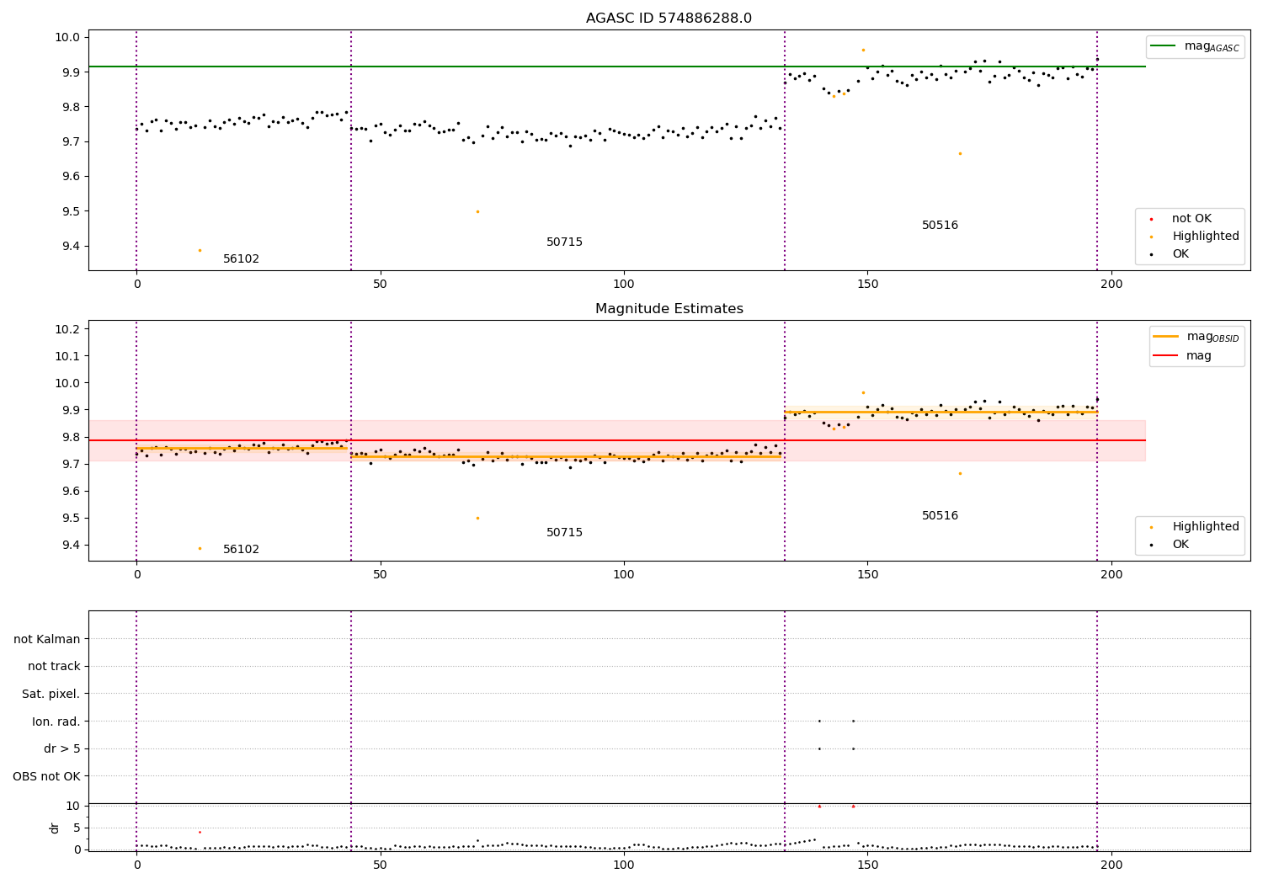1263x884 pixels.
Task: Click the 'Sat. pixel.' axis label
Action: tap(51, 695)
